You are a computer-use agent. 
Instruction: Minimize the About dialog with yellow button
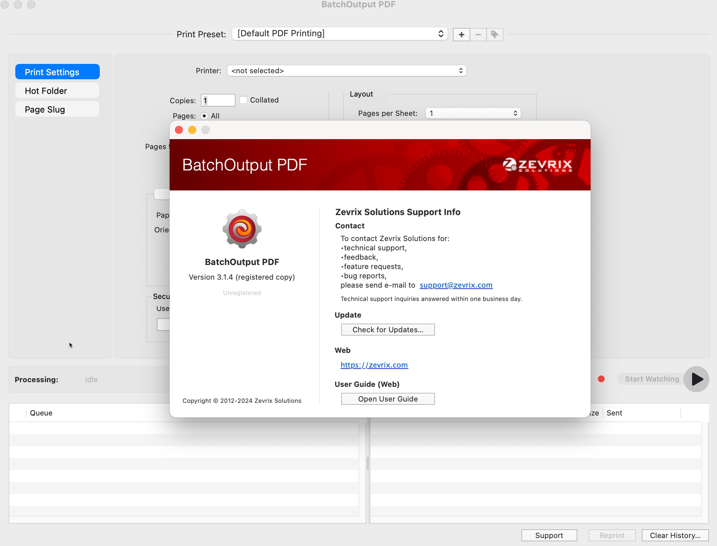coord(192,130)
